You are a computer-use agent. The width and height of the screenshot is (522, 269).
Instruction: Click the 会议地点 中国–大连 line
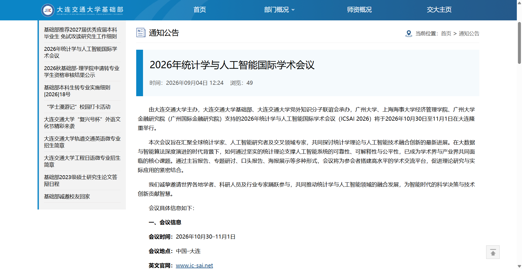(x=175, y=251)
